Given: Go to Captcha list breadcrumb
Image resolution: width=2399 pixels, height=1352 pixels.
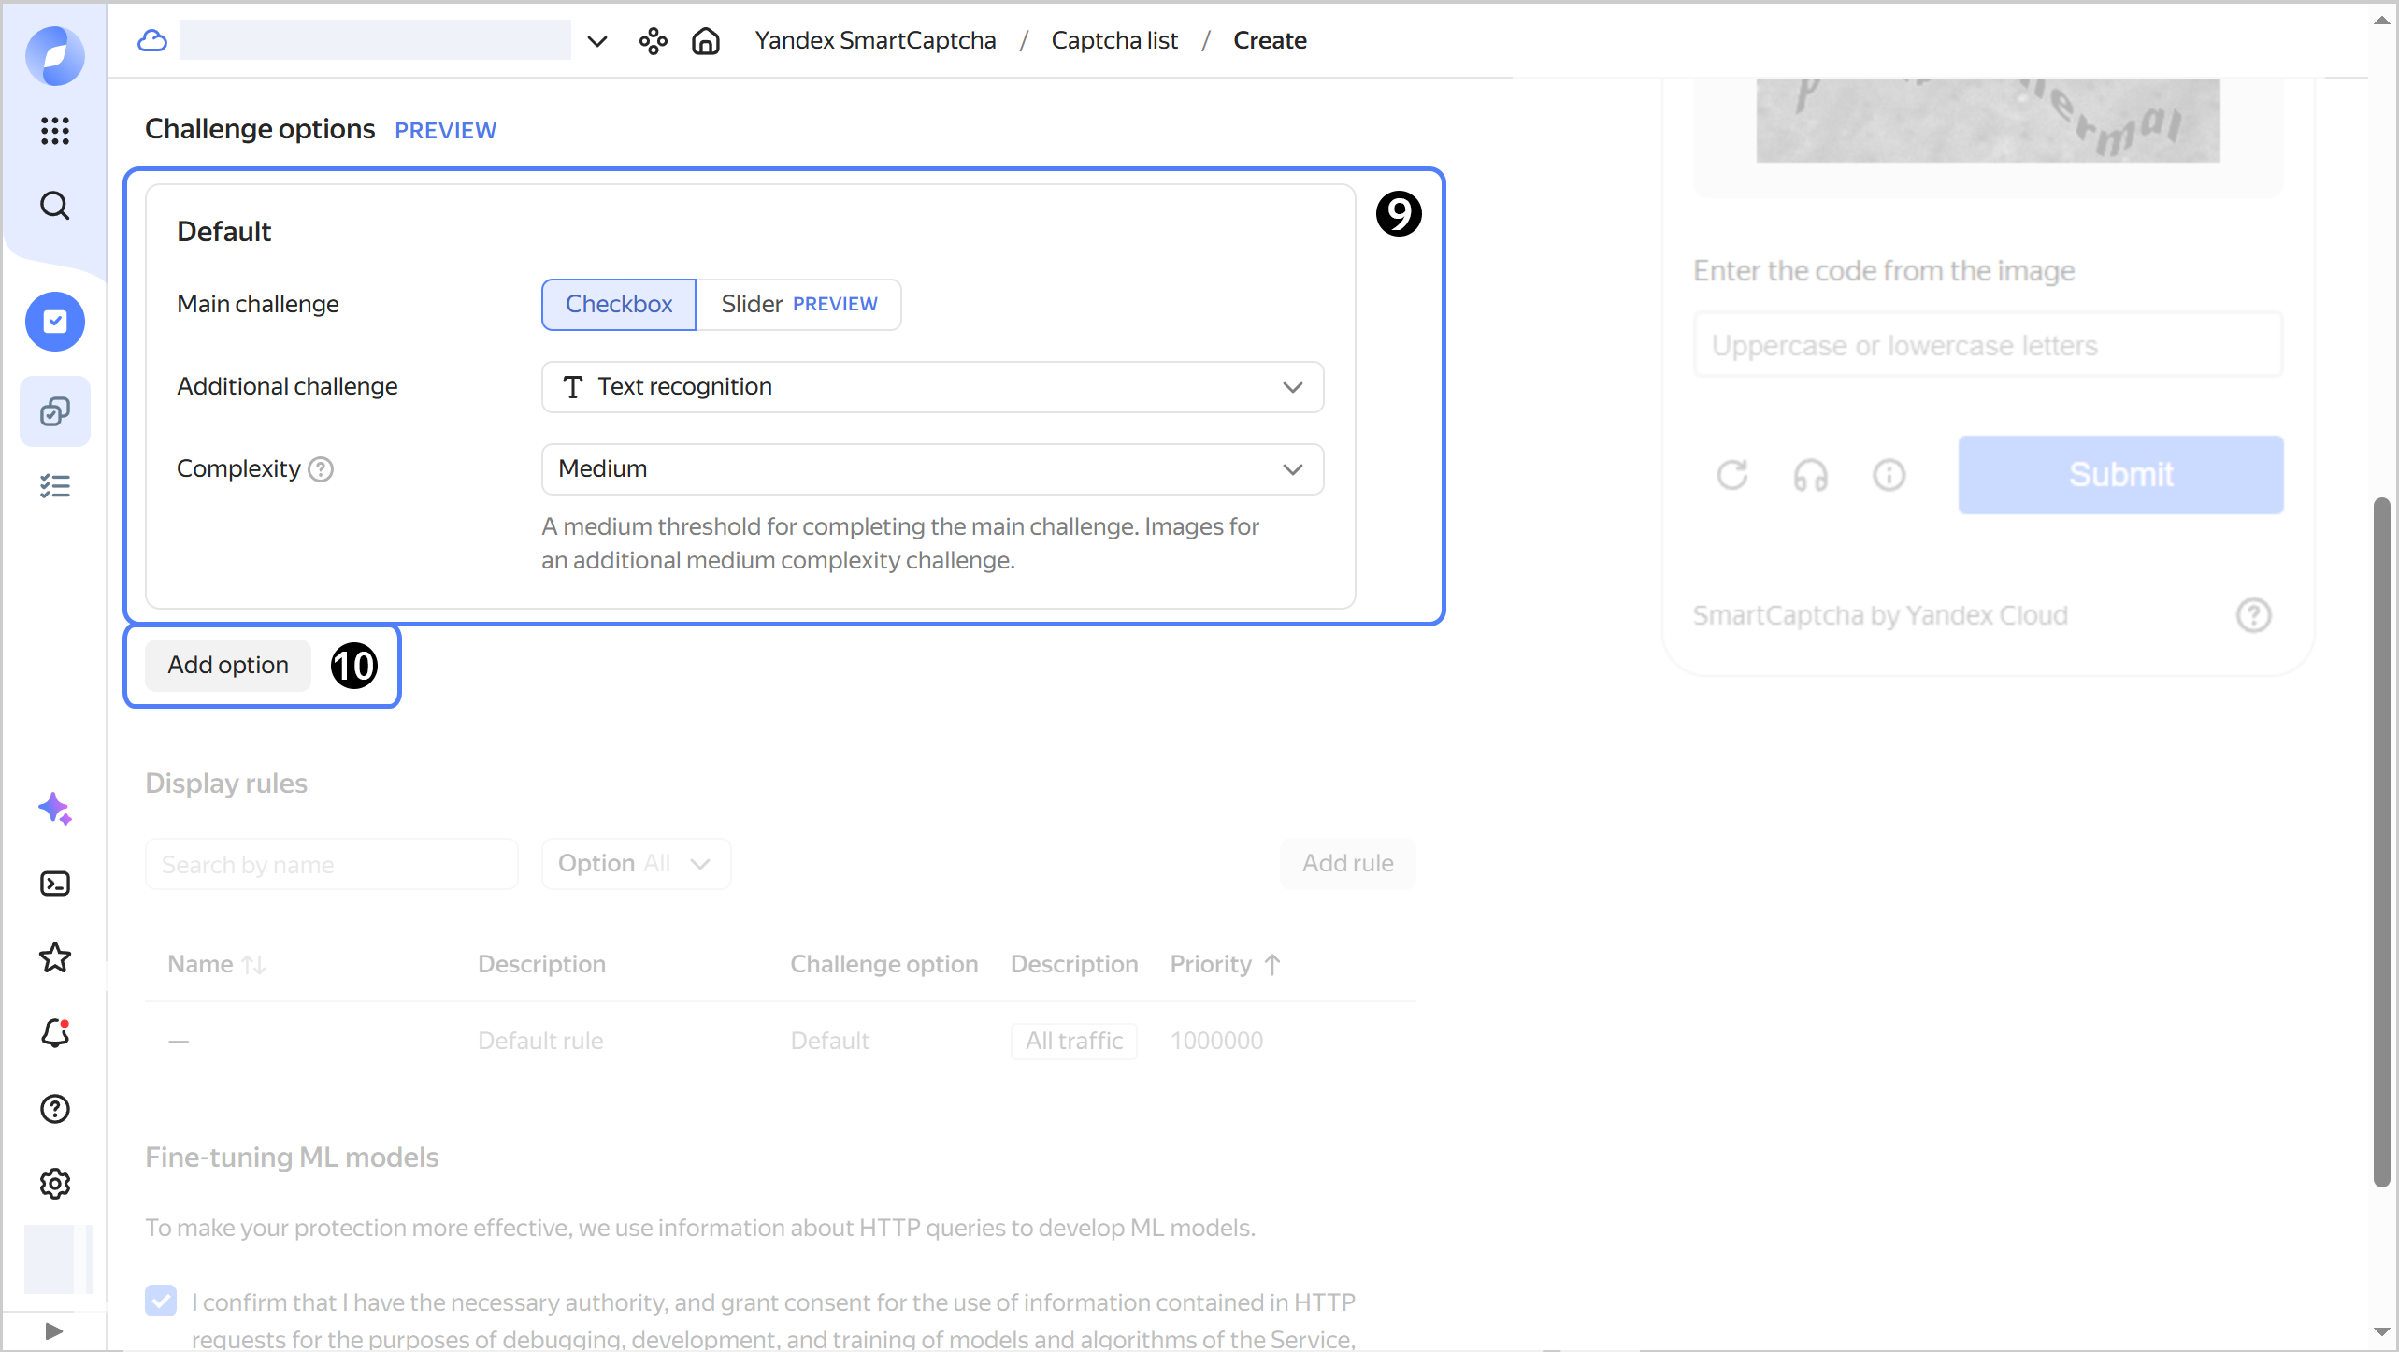Looking at the screenshot, I should pos(1113,41).
